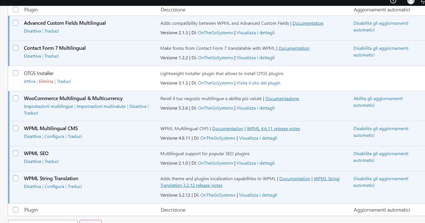The width and height of the screenshot is (425, 223).
Task: View details of WPML Multilingual CMS
Action: coord(258,138)
